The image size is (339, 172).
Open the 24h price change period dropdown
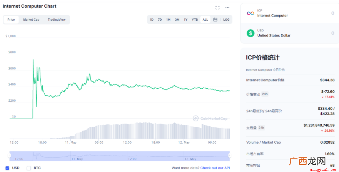(265, 94)
